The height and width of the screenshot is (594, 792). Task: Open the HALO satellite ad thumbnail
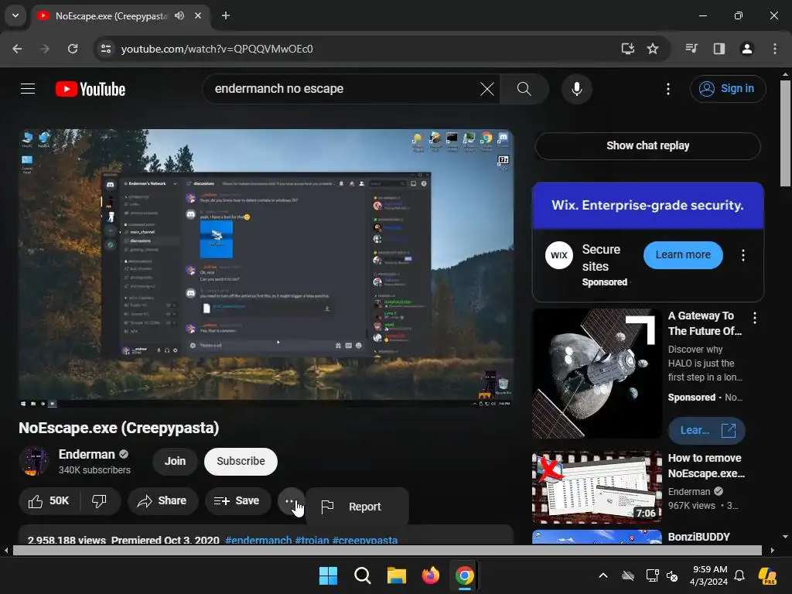tap(596, 374)
